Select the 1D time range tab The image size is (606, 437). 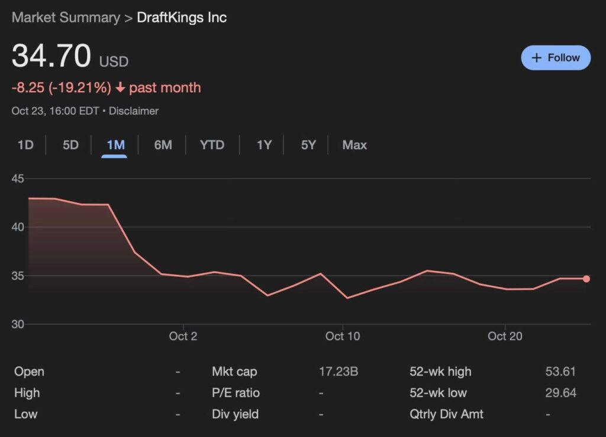pos(25,144)
